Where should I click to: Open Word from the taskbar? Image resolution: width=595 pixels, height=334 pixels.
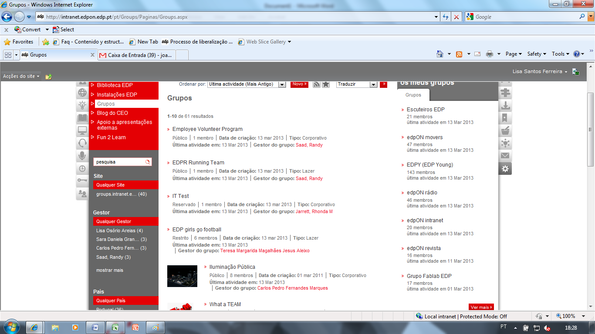[95, 327]
